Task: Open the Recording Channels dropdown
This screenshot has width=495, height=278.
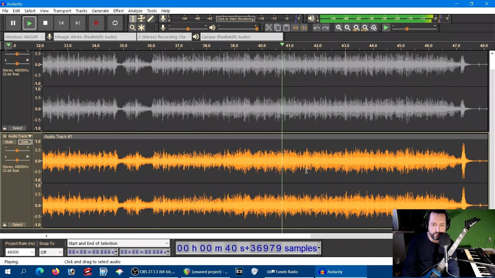Action: (164, 37)
